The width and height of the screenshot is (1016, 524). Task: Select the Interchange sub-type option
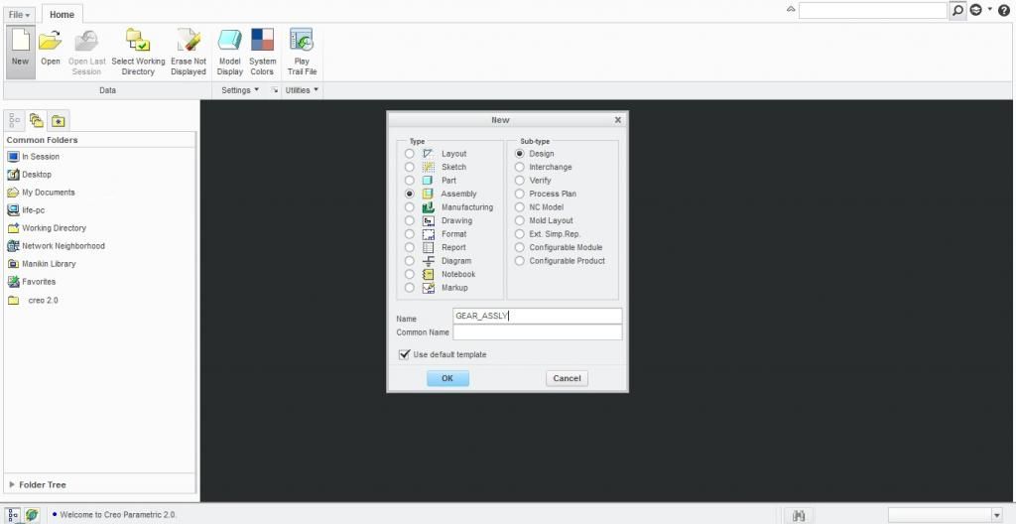pos(519,167)
